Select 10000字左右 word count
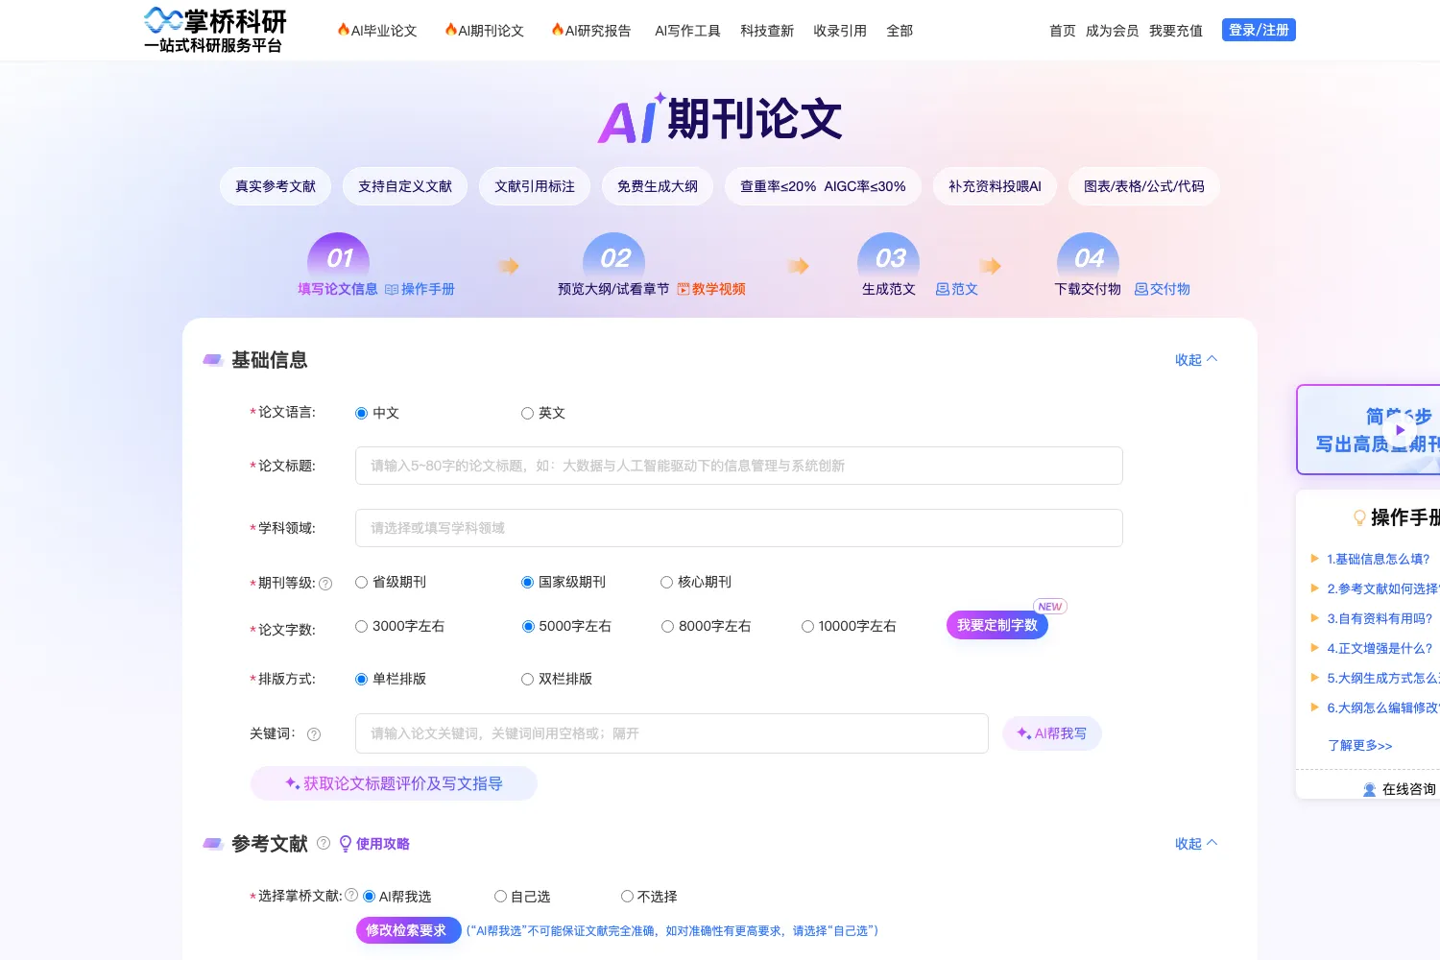This screenshot has width=1440, height=960. click(807, 627)
